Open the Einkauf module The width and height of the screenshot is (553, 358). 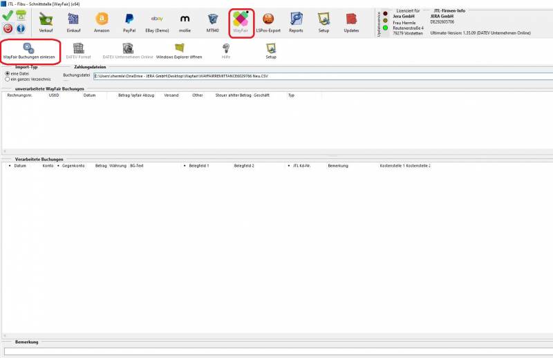tap(74, 22)
